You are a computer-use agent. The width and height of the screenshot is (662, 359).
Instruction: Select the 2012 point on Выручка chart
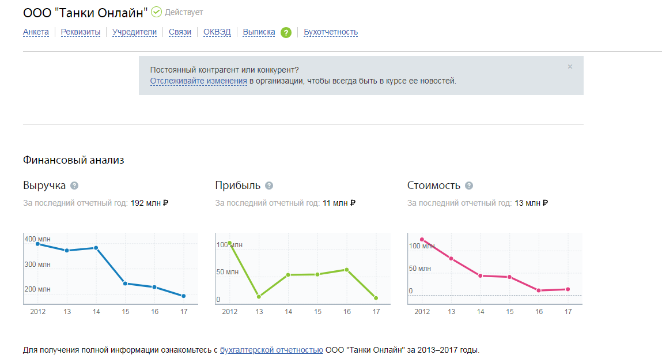click(37, 244)
